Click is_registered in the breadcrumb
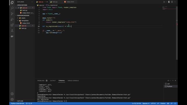 click(53, 5)
